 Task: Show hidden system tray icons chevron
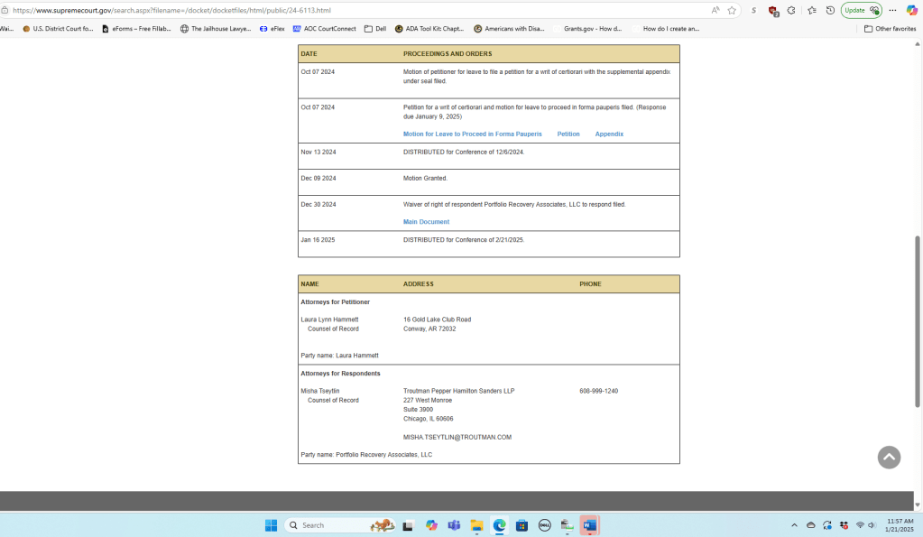794,525
